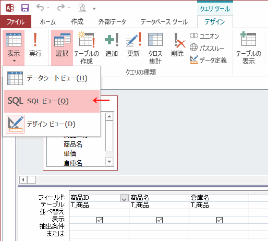Choose the 追加 append query type
Image resolution: width=268 pixels, height=241 pixels.
click(112, 45)
